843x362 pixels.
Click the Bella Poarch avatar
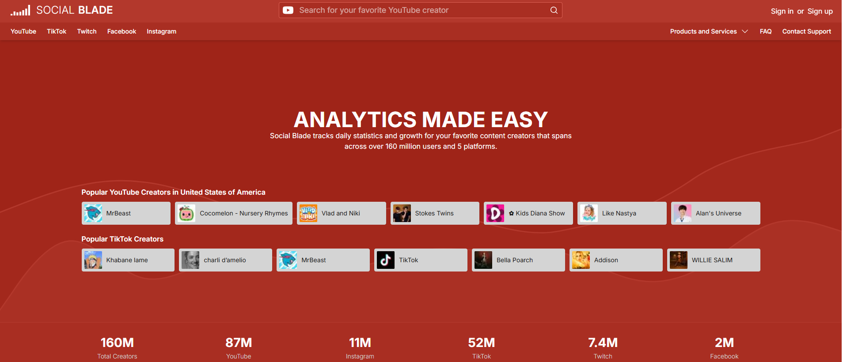(x=483, y=260)
